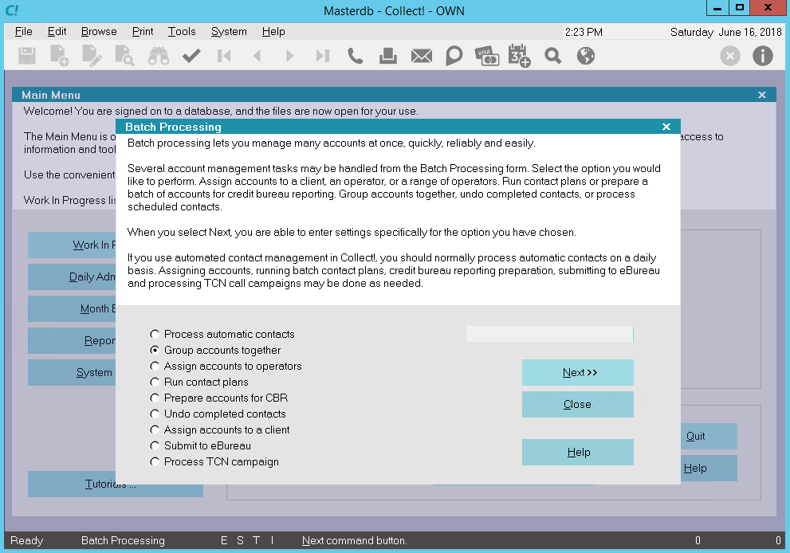Click the globe web icon
This screenshot has width=790, height=553.
pos(585,56)
